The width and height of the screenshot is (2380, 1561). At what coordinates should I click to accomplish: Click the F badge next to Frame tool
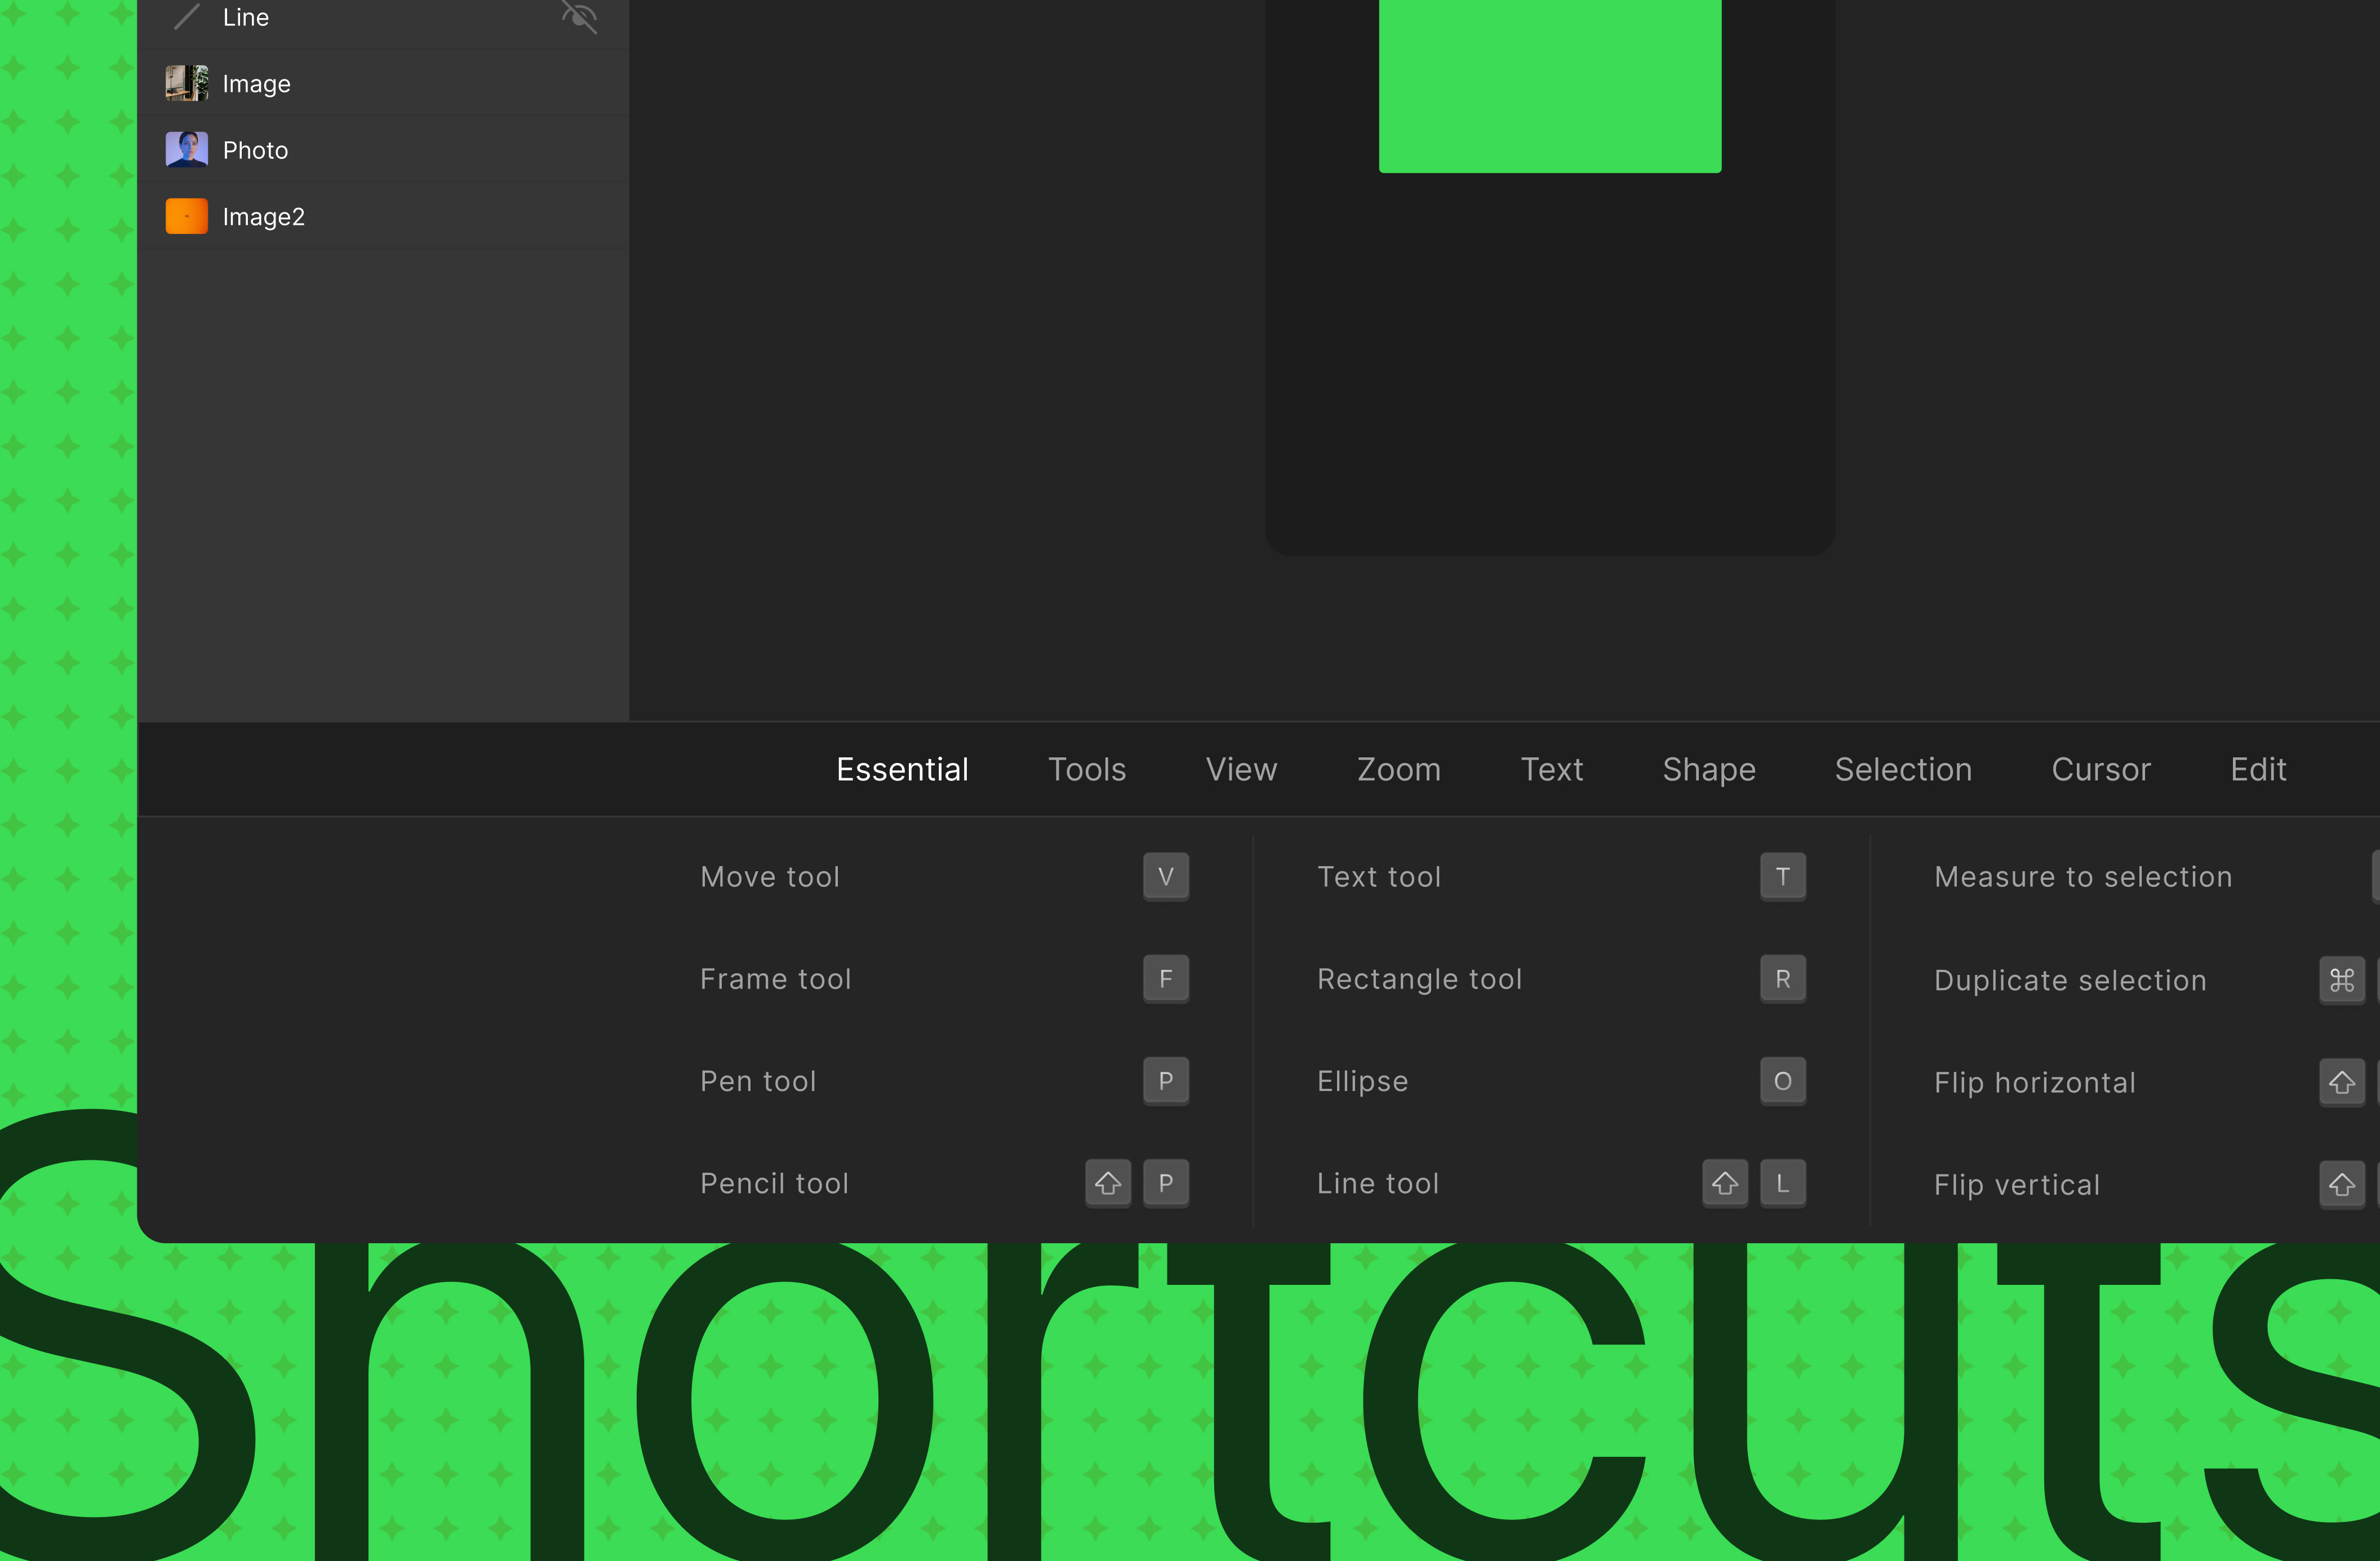pos(1165,979)
